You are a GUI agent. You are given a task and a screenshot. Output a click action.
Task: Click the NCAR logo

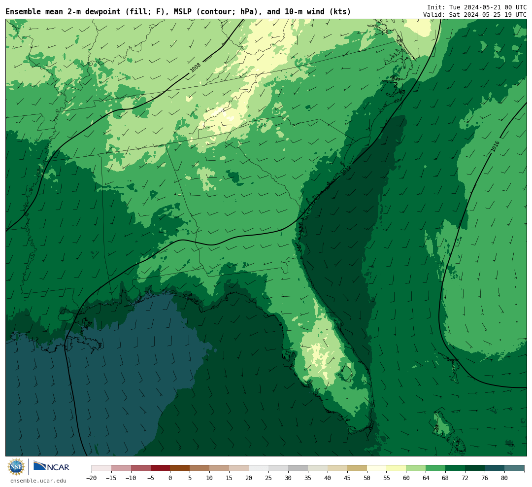(x=52, y=467)
